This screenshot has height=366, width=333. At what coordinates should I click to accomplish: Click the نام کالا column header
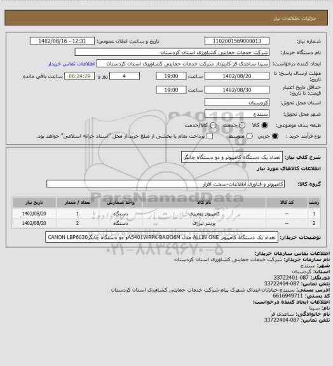[204, 203]
